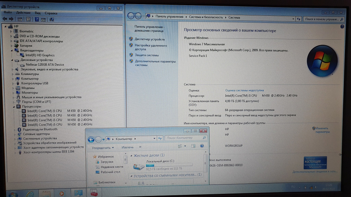Open the Справка menu
Viewport: 351px width, 197px height.
[x=51, y=13]
